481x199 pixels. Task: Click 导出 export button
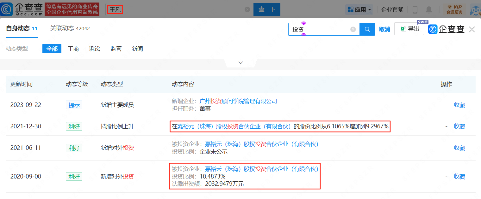[409, 29]
